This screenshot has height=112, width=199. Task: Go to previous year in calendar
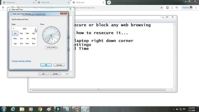click(x=13, y=29)
